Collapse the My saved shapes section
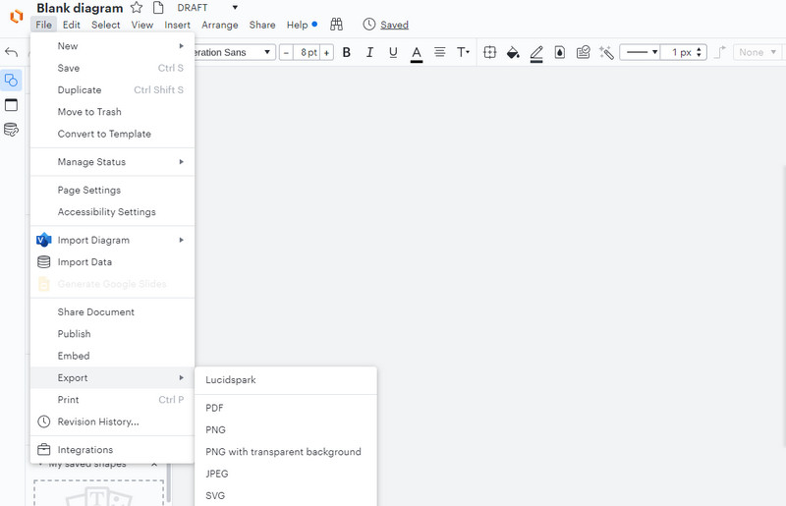 pos(154,465)
